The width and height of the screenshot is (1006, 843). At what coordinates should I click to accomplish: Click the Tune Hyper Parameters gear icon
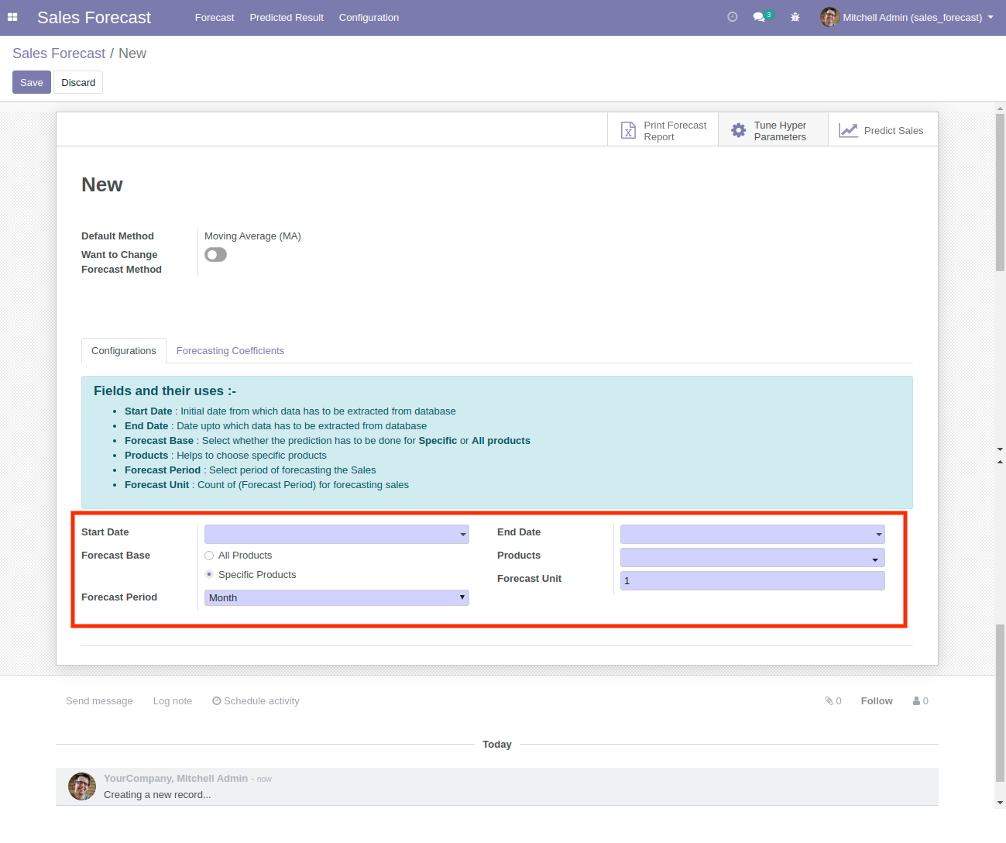pos(739,131)
